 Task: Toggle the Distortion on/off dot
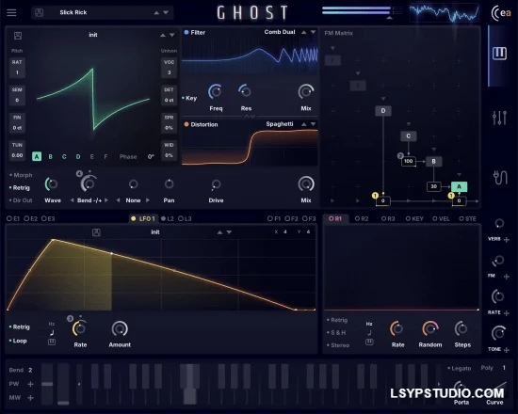(186, 124)
